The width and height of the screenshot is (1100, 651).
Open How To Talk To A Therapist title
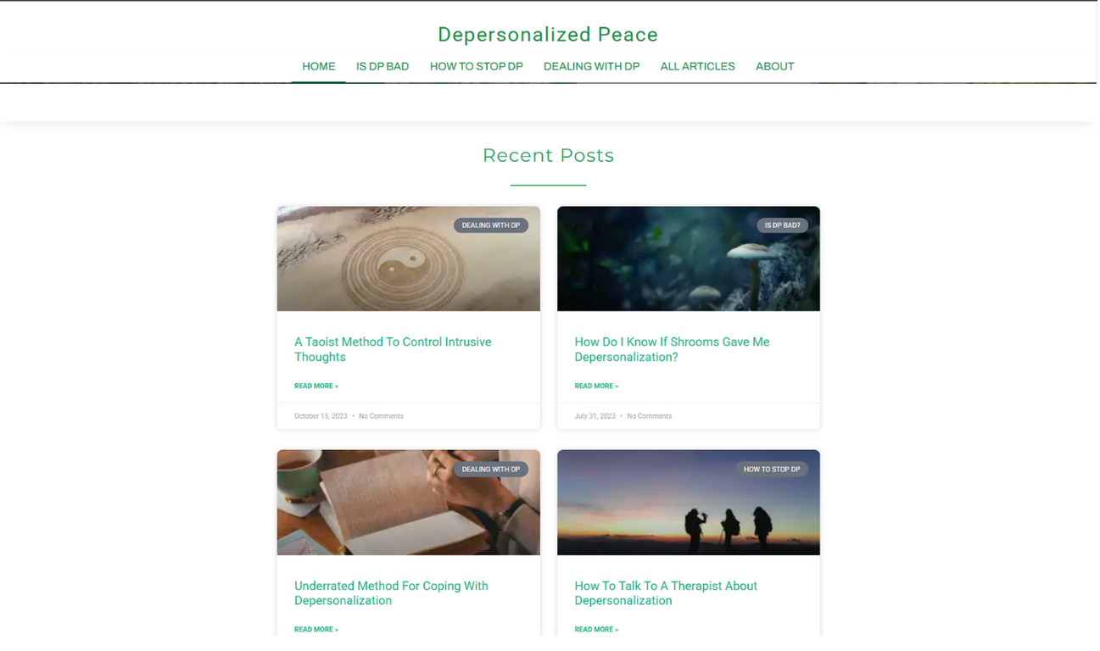click(x=667, y=594)
